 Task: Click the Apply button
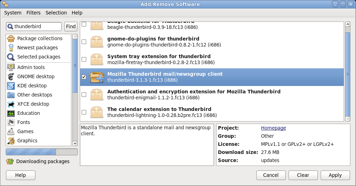pyautogui.click(x=335, y=175)
